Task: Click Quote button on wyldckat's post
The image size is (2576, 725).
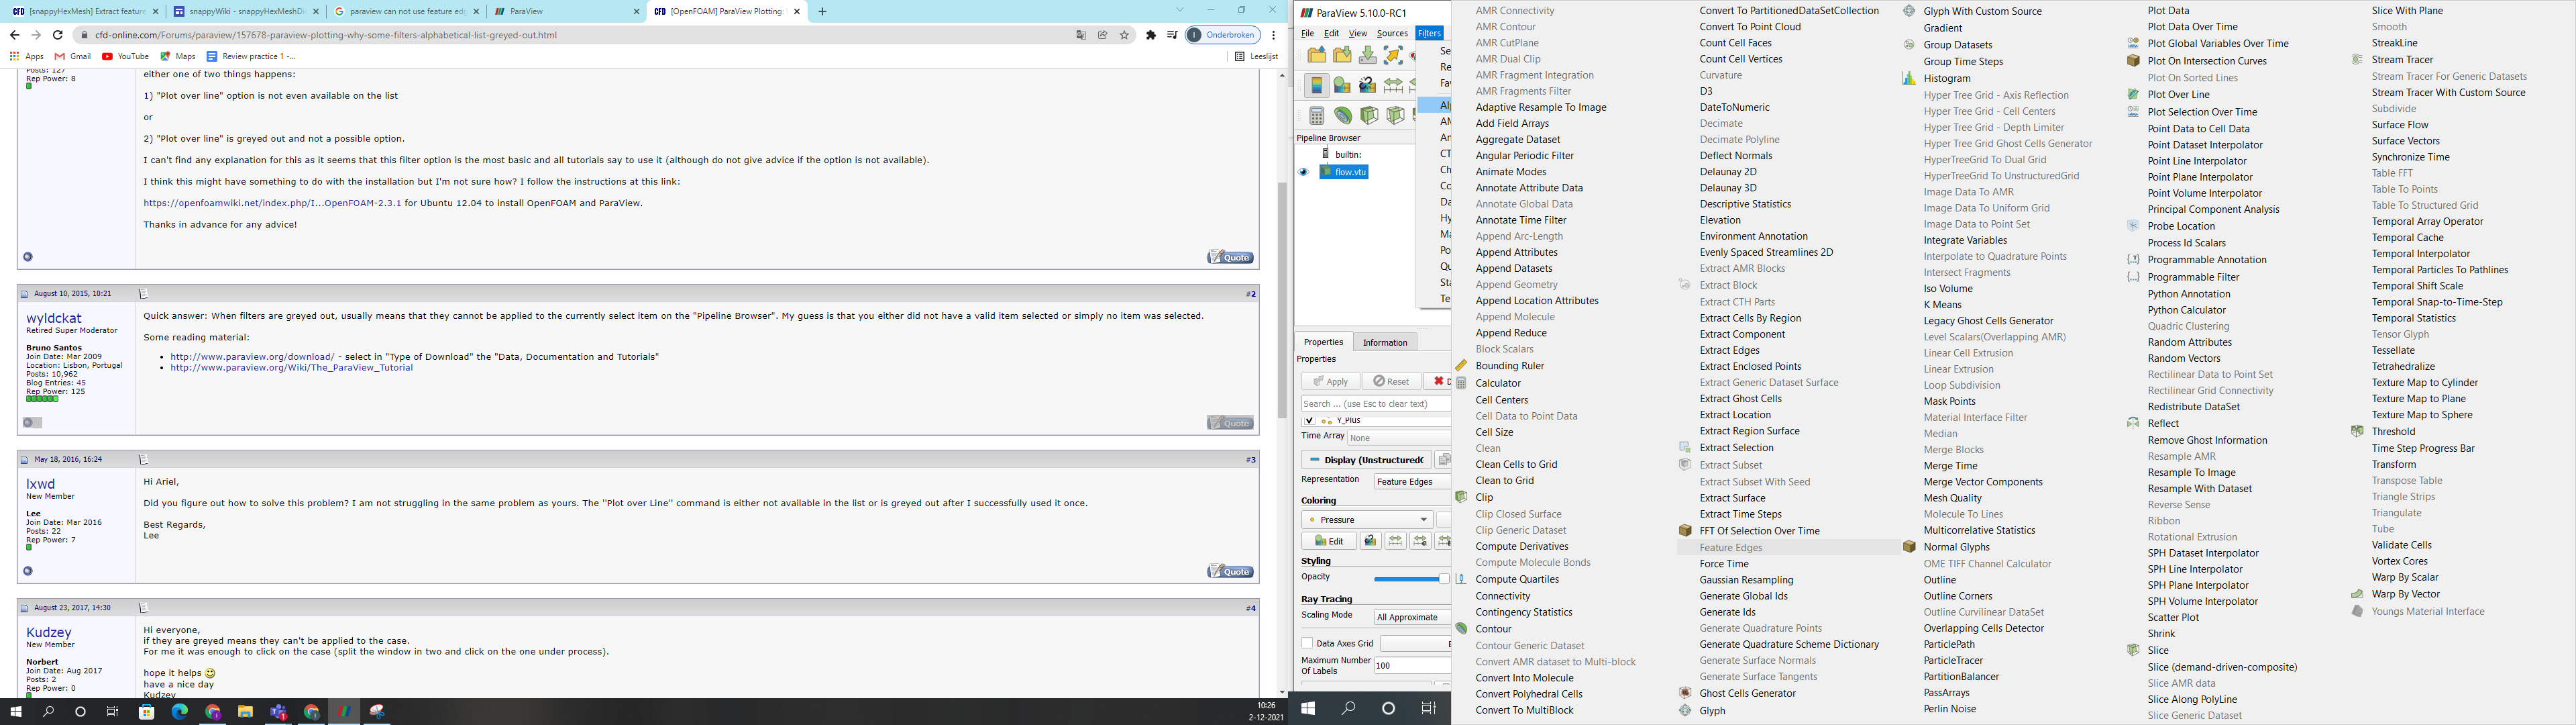Action: coord(1230,423)
